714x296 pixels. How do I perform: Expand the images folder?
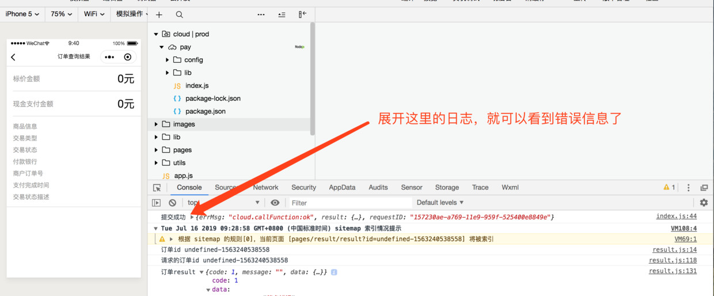156,124
